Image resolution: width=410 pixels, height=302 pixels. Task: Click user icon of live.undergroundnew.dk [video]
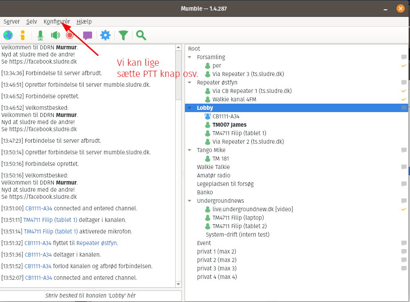(208, 209)
